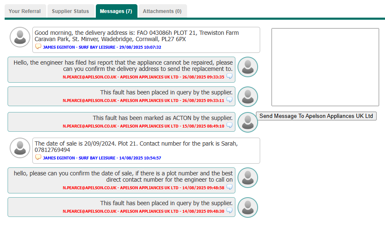Click sender line dated 26/08/2025 09:33:11
Screen dimensions: 385x227
(143, 101)
